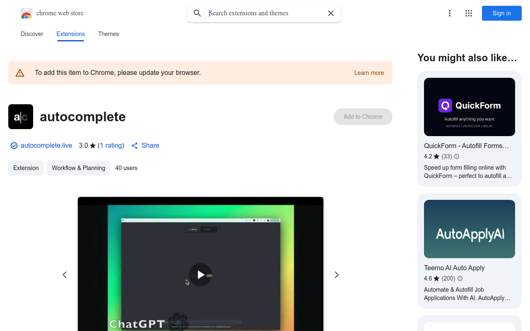
Task: Open the Learn more link
Action: pyautogui.click(x=369, y=73)
